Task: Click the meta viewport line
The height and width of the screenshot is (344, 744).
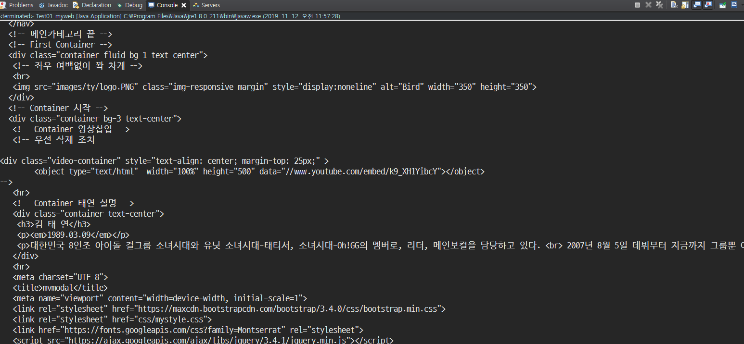Action: click(160, 298)
